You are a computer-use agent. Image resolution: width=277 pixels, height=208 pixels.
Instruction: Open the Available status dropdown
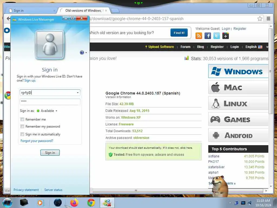click(47, 111)
